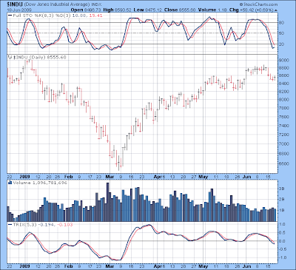This screenshot has height=270, width=296.
Task: Click the Open value in header
Action: [92, 10]
